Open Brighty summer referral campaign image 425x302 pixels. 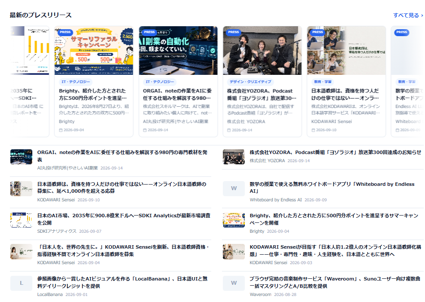point(94,51)
